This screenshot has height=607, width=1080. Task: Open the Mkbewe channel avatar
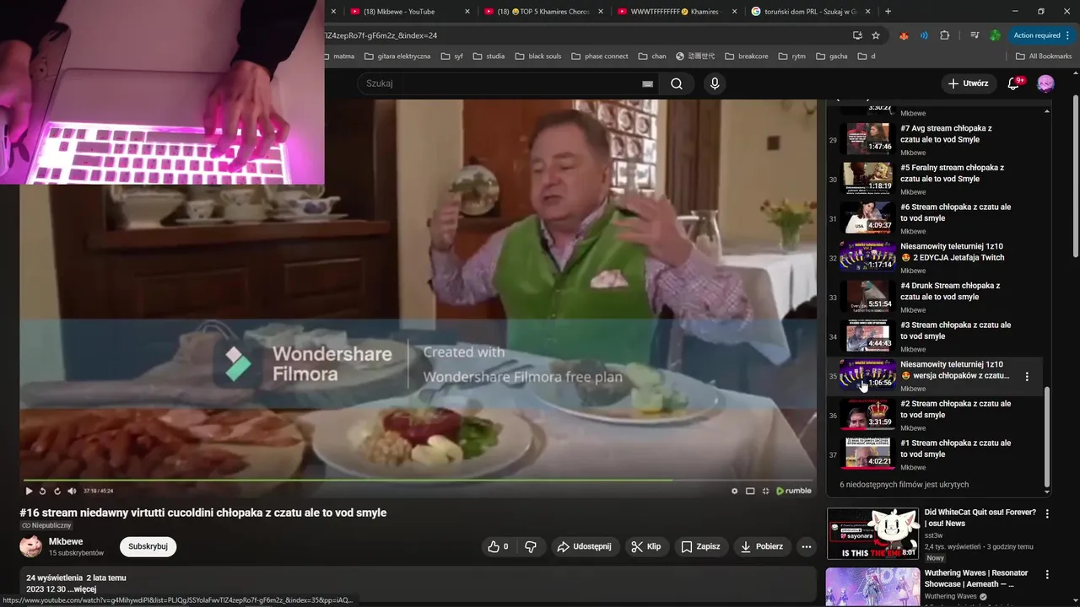pos(31,546)
